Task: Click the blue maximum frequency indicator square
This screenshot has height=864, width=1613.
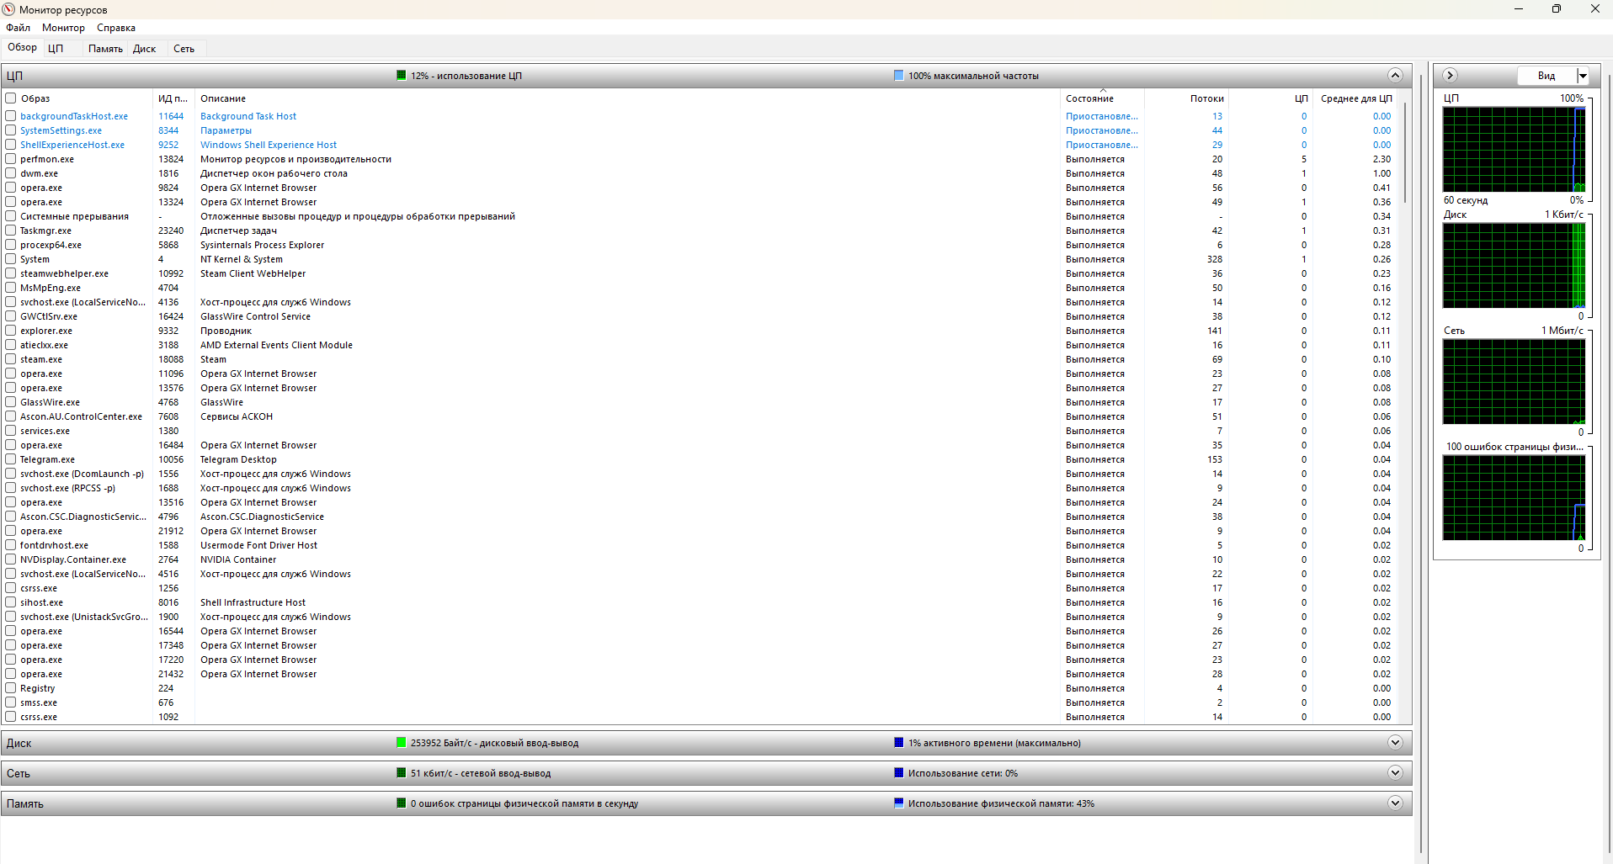Action: point(898,76)
